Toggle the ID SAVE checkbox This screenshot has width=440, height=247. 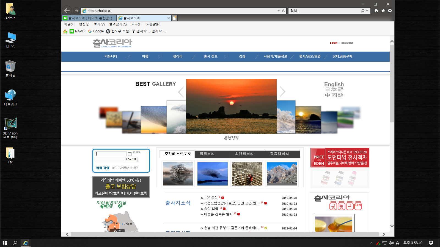(130, 154)
